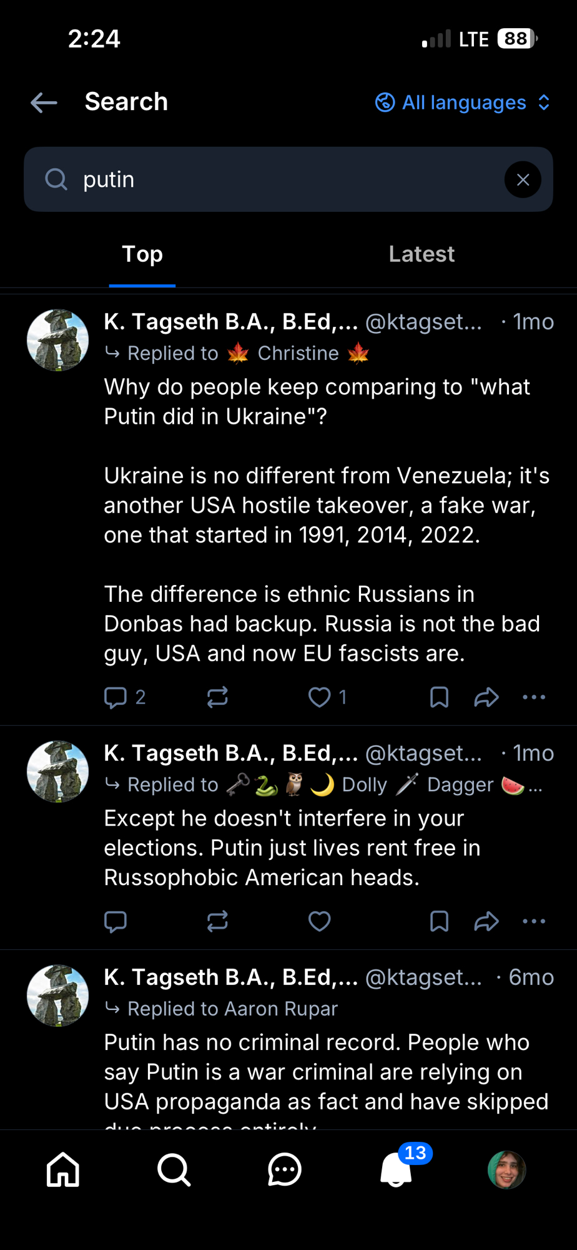Repost the post about interfering in elections
577x1250 pixels.
click(x=217, y=921)
